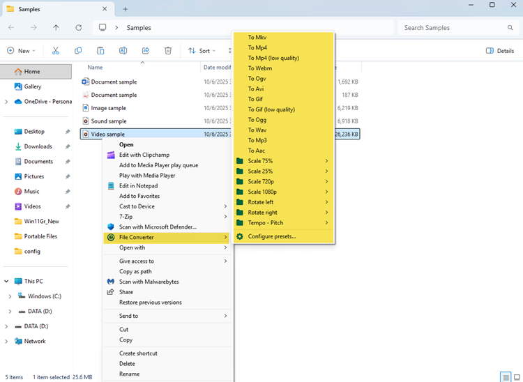The height and width of the screenshot is (382, 523).
Task: Click the Delete trash icon in toolbar
Action: point(168,51)
